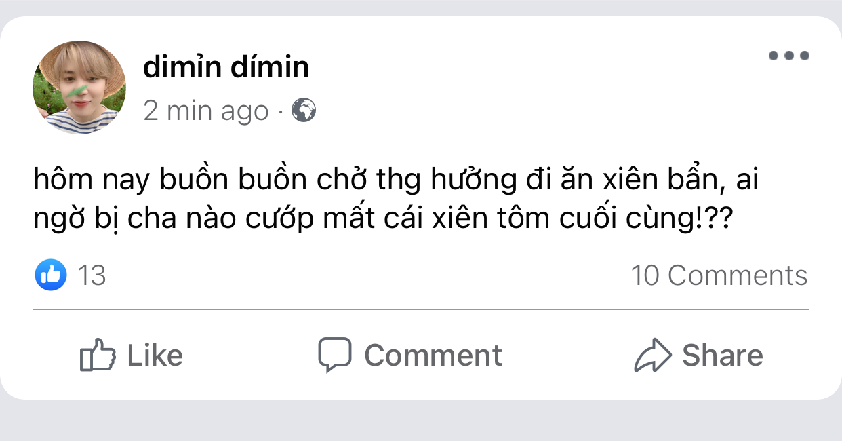Click the post line ending "cuối cùng!??"
The height and width of the screenshot is (441, 842).
click(382, 220)
